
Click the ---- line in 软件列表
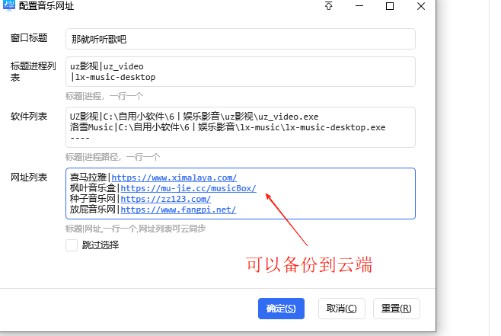(x=80, y=138)
